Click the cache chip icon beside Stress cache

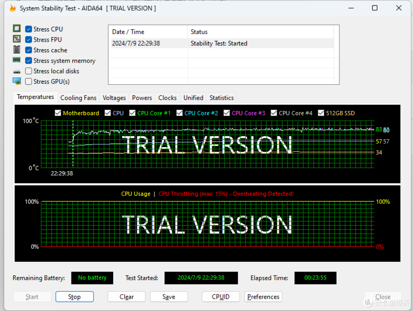pos(16,49)
